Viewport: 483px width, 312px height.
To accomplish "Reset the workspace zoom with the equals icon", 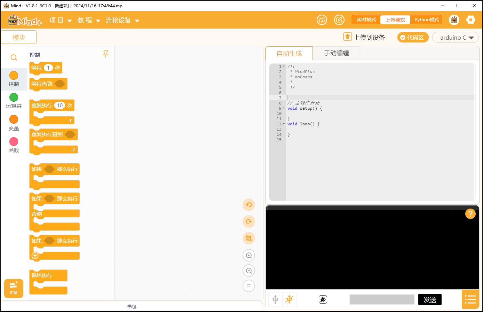I will pos(249,286).
